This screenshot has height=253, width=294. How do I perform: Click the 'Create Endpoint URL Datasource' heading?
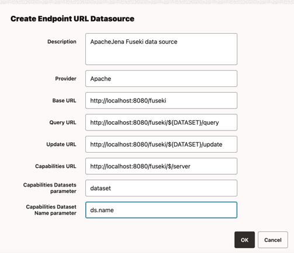coord(72,19)
